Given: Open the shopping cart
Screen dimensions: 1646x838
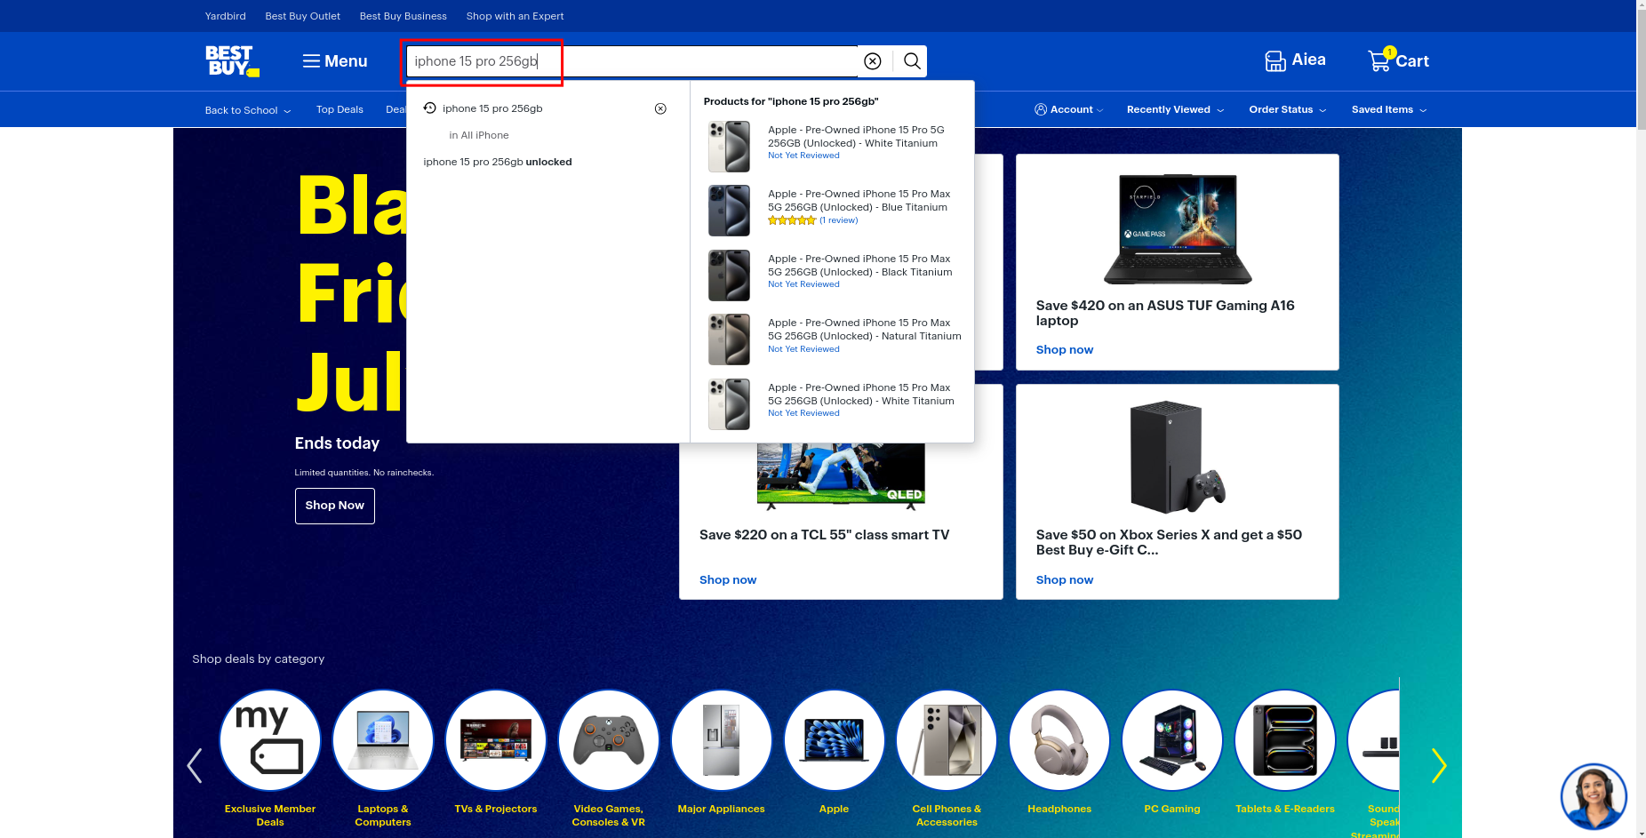Looking at the screenshot, I should click(1398, 60).
